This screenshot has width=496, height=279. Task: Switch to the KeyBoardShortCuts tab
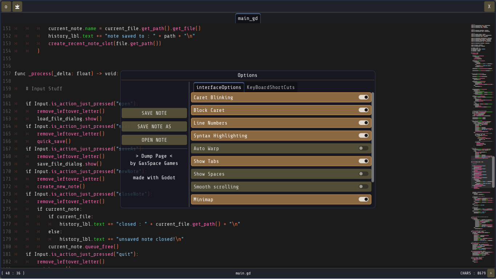271,87
